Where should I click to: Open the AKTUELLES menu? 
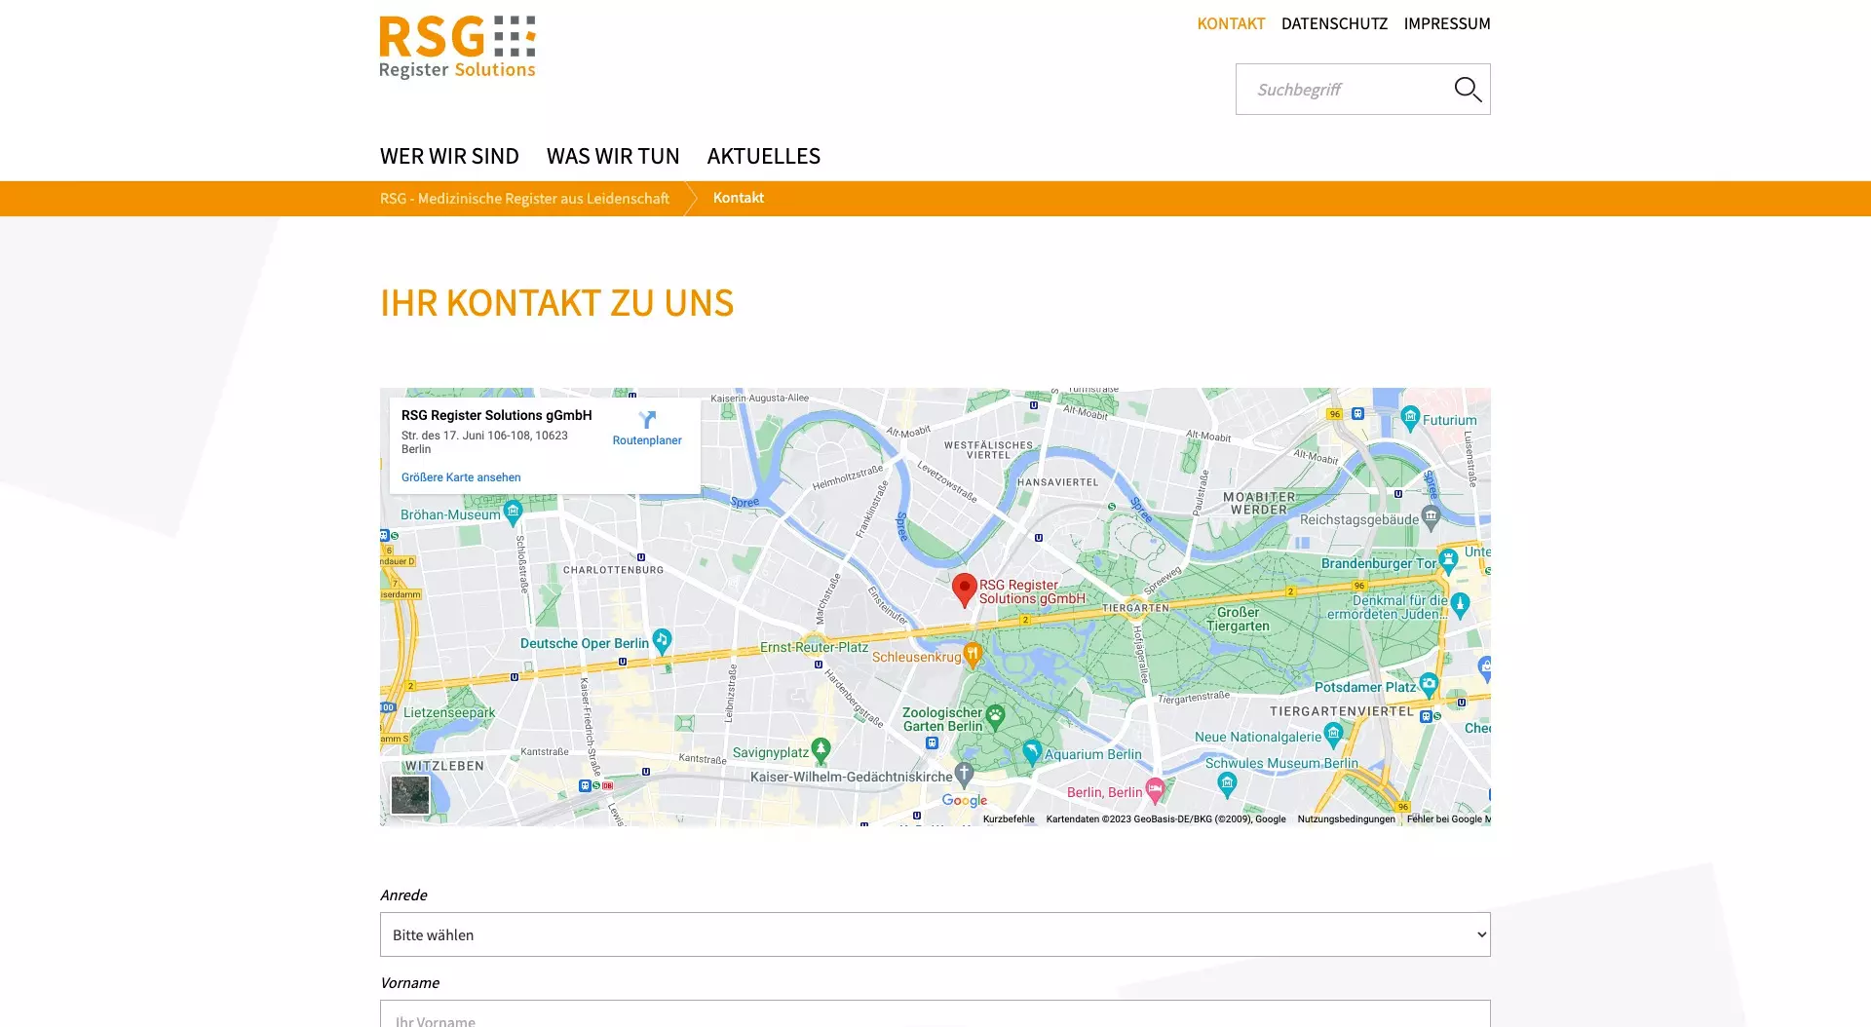[x=764, y=156]
